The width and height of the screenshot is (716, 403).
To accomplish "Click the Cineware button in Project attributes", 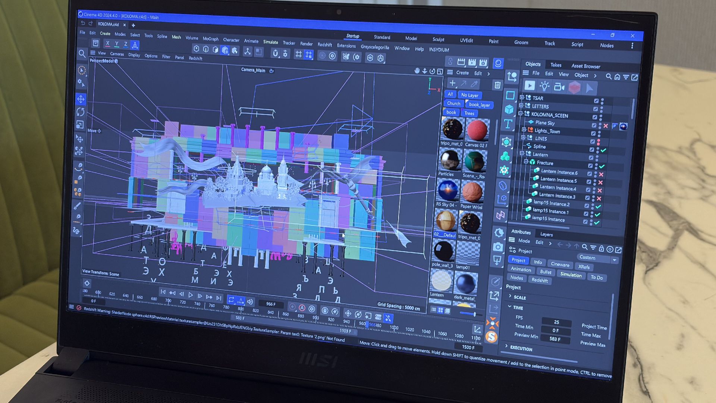I will tap(560, 264).
